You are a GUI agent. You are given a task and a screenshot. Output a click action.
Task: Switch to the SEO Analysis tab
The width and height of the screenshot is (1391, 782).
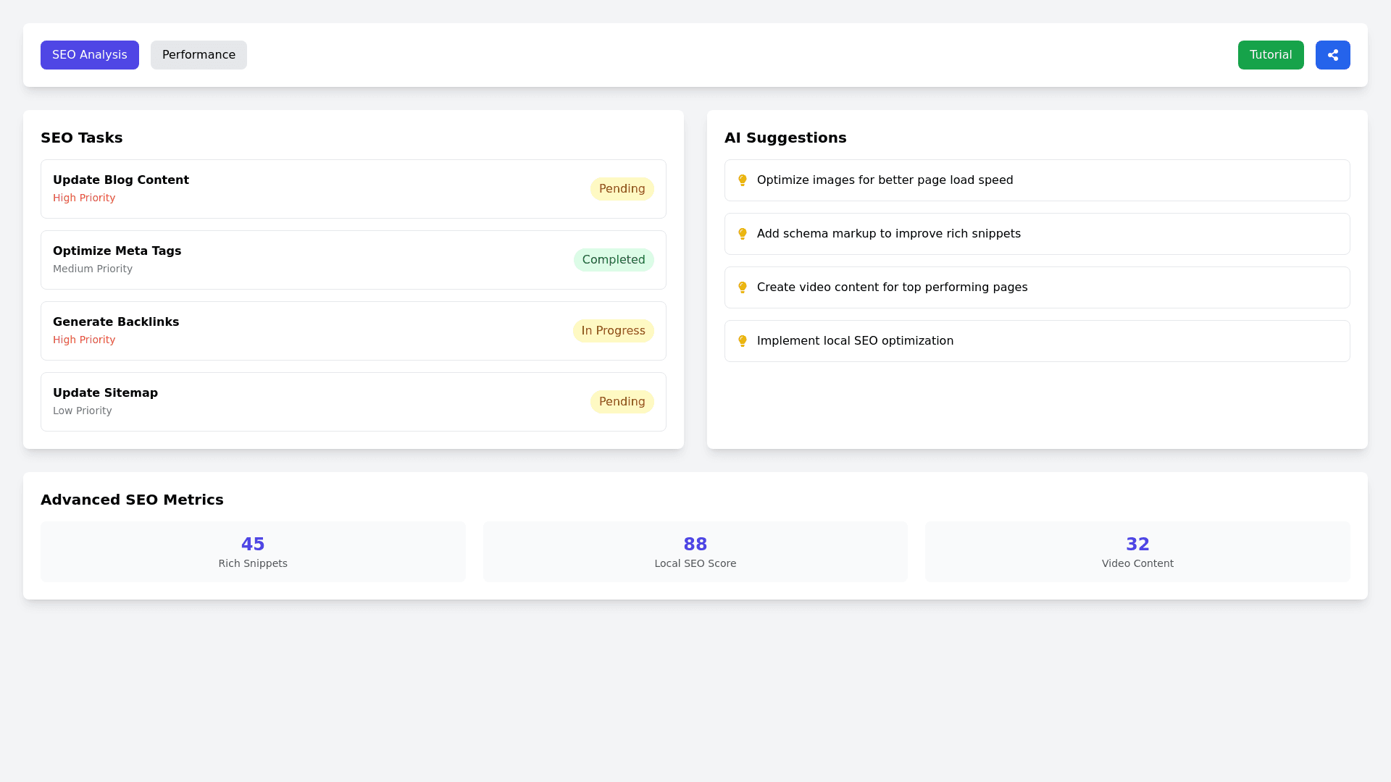(90, 55)
